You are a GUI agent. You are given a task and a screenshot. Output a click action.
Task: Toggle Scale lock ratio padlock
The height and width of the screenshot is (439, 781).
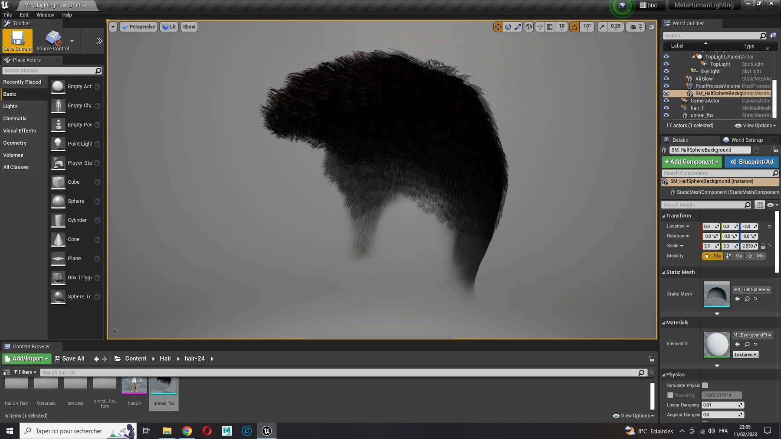763,246
